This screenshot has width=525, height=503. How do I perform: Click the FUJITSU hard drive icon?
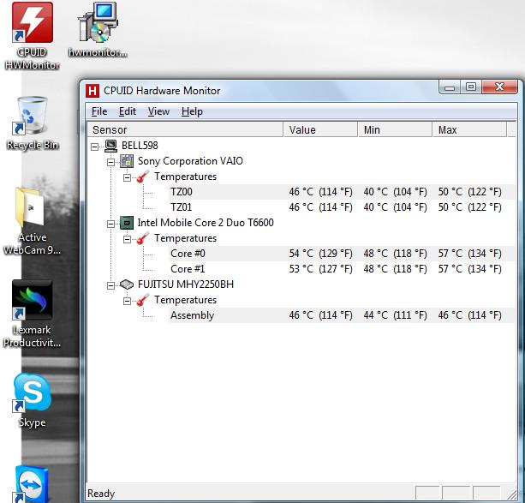point(127,284)
